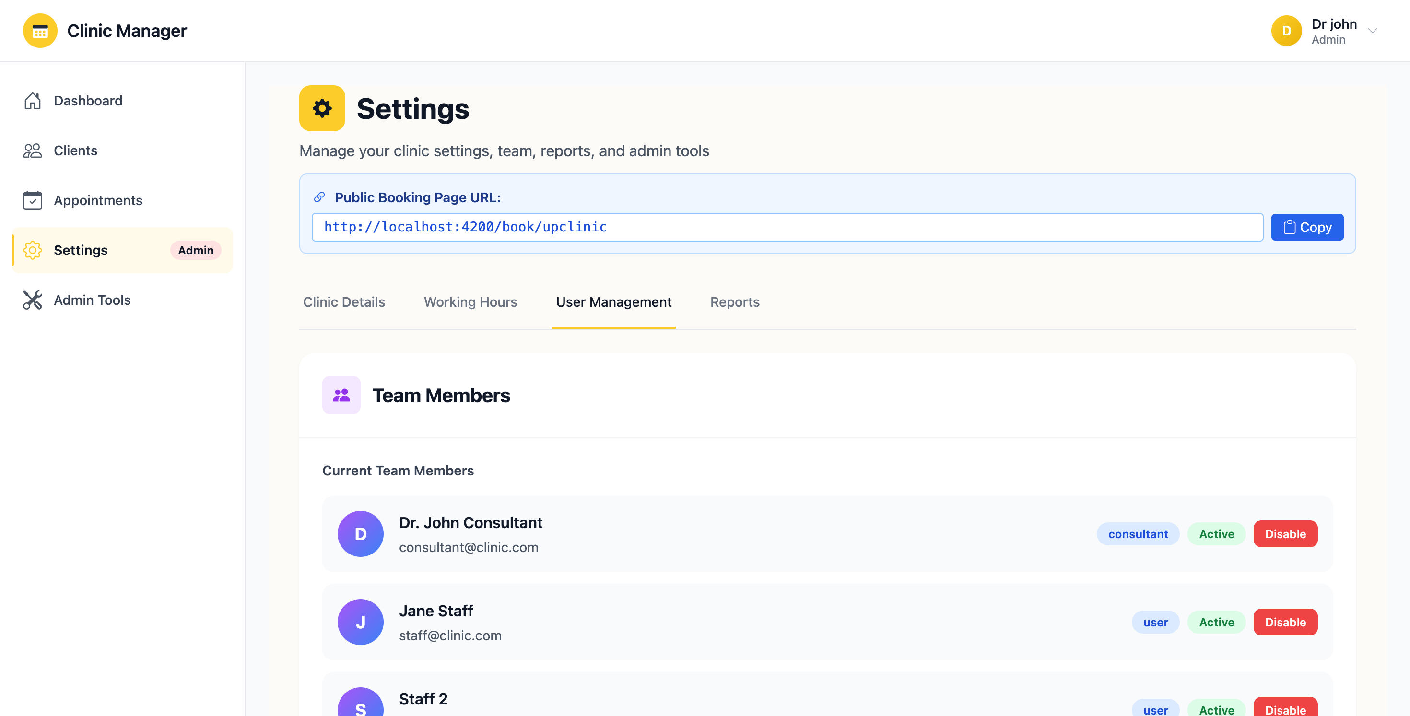
Task: Switch to the Working Hours tab
Action: (x=470, y=302)
